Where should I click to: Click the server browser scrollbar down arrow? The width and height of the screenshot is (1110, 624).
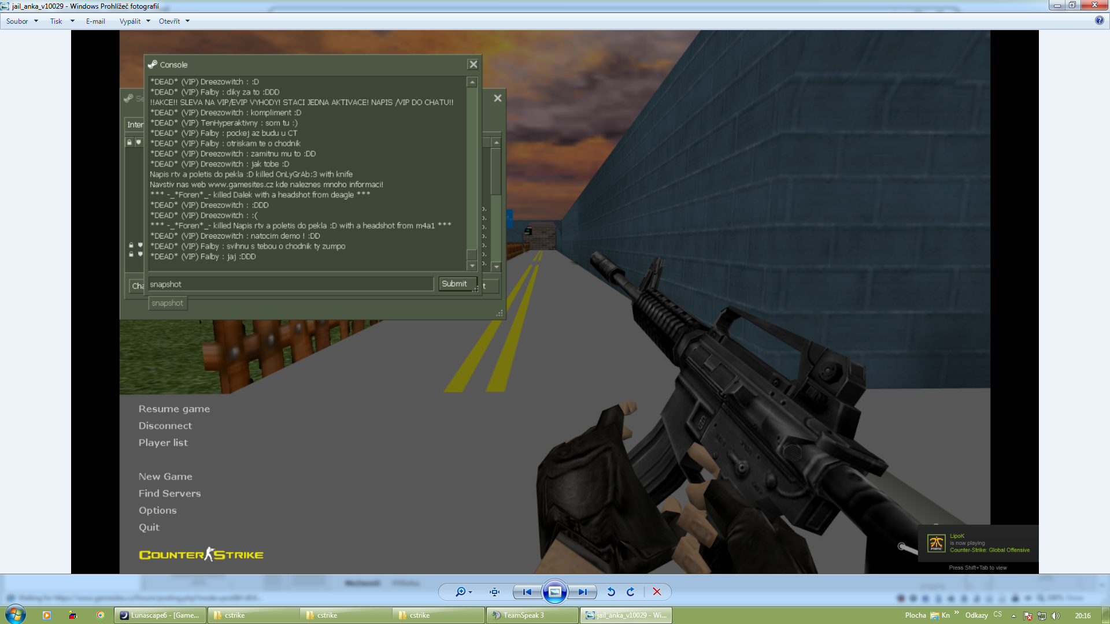point(496,267)
